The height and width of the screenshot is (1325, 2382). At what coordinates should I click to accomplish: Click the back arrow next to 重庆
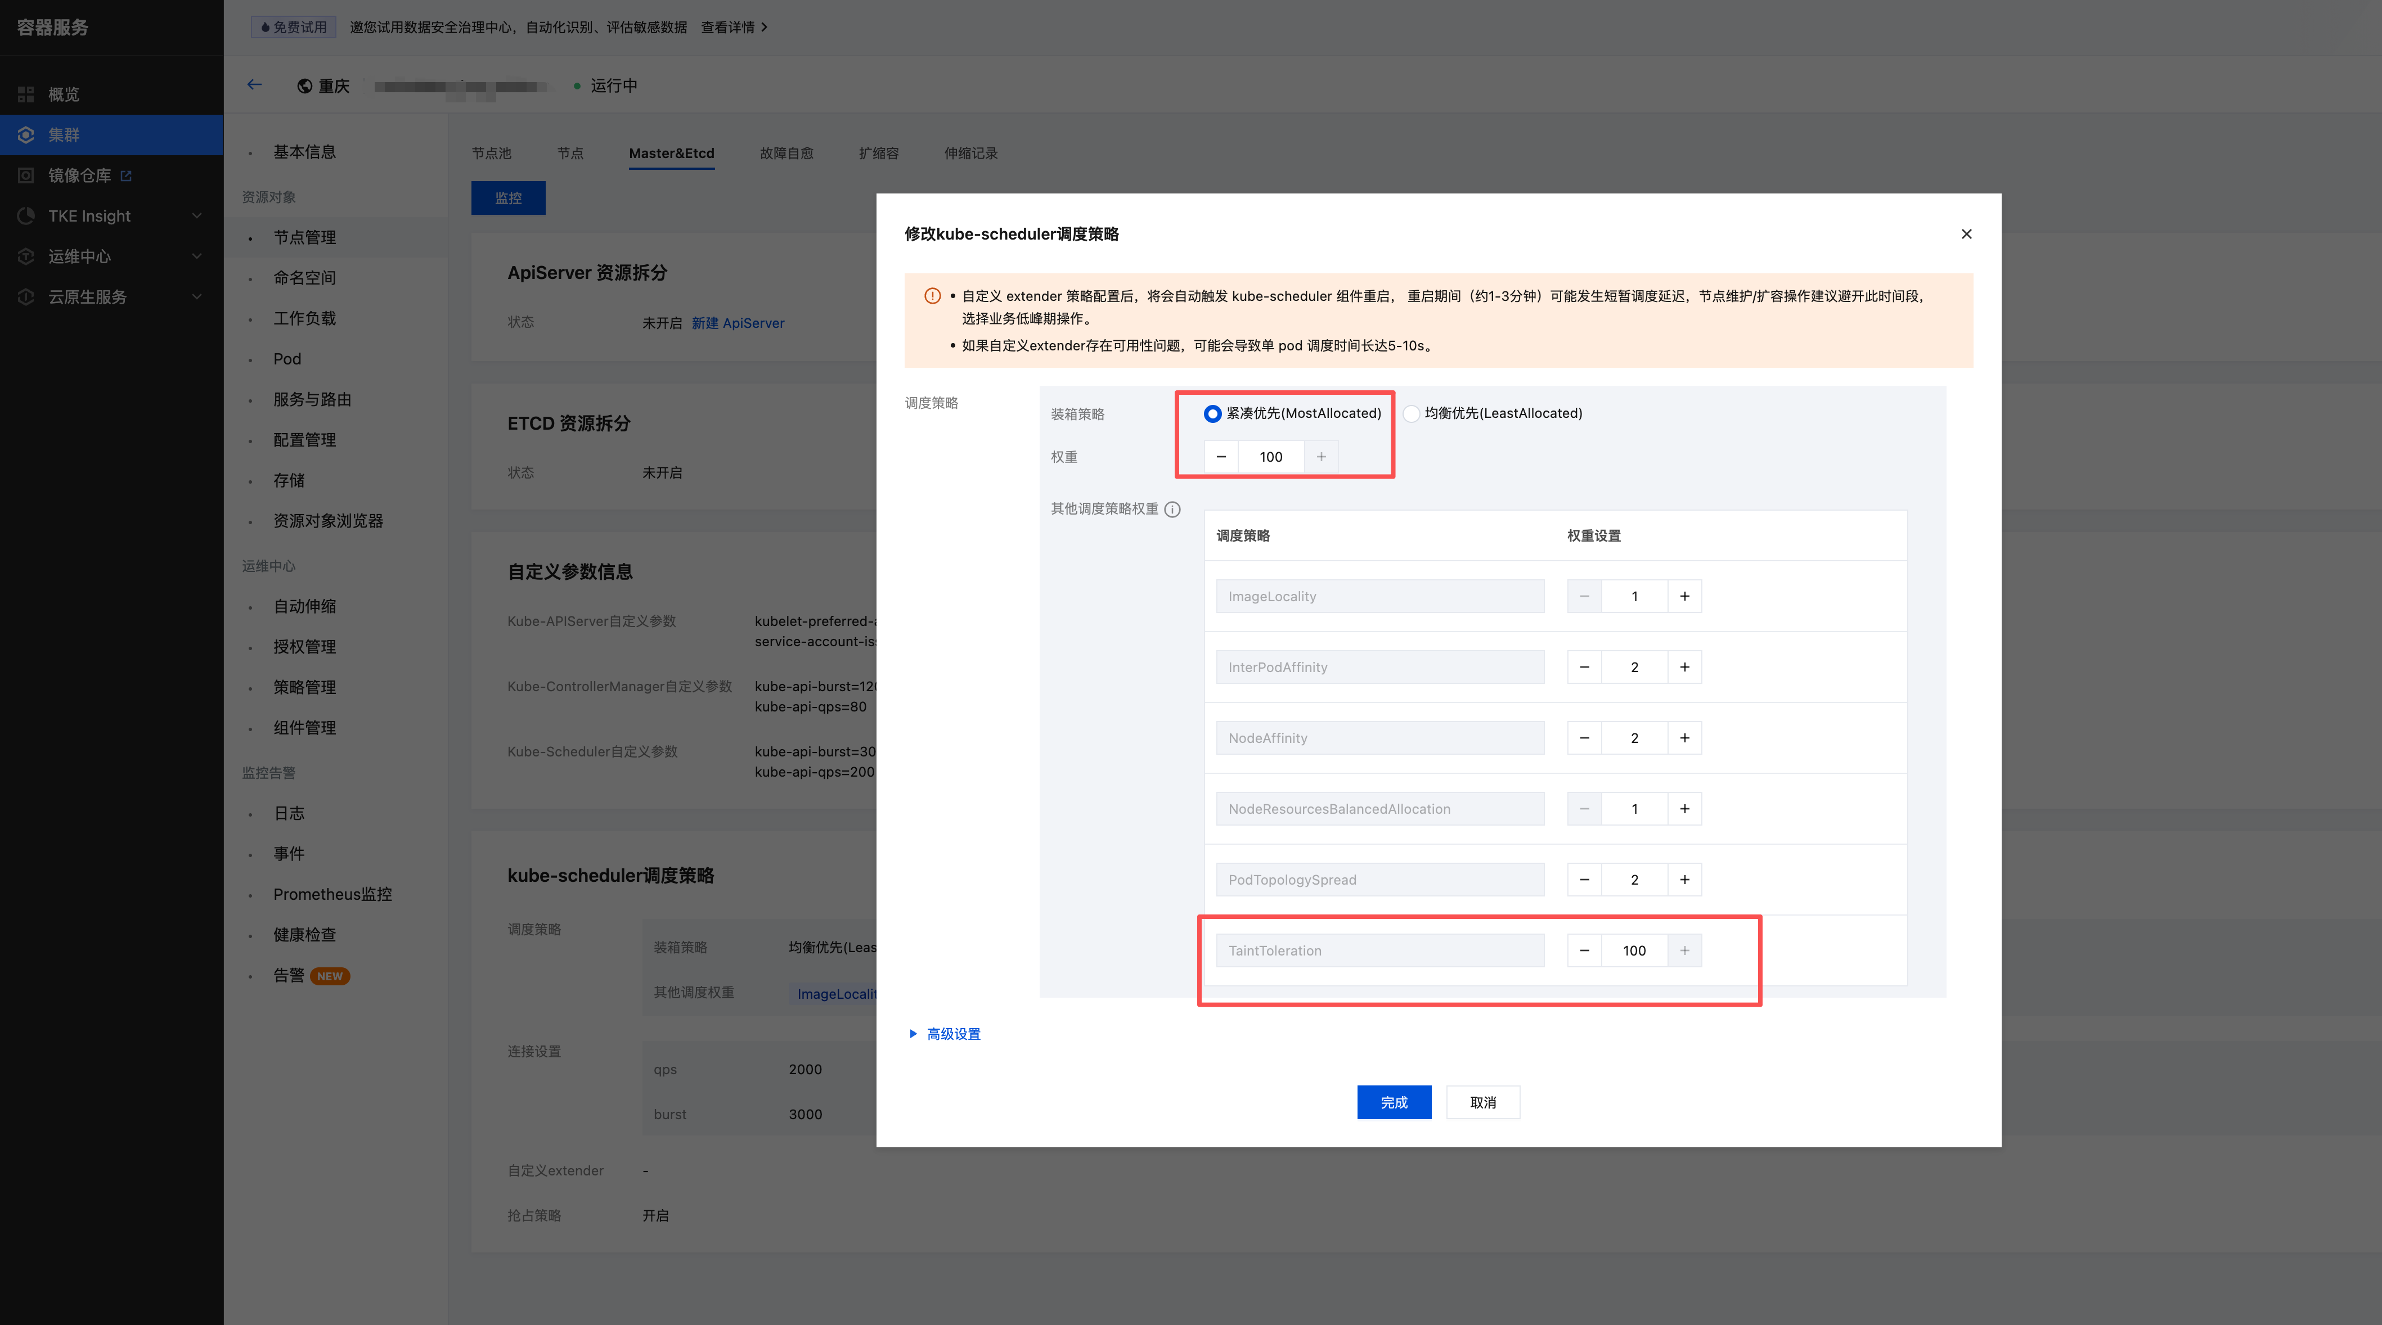coord(254,85)
